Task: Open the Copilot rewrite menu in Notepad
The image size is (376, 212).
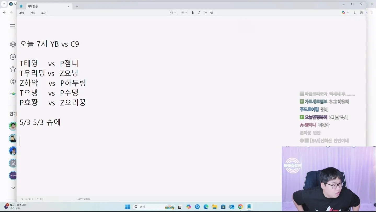Action: pyautogui.click(x=345, y=13)
